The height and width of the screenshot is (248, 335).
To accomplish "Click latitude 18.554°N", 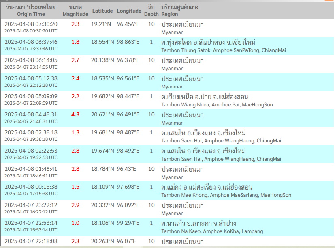I will (102, 42).
